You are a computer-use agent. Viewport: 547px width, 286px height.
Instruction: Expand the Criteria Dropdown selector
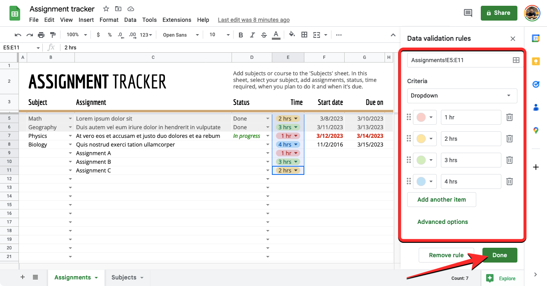(x=462, y=95)
